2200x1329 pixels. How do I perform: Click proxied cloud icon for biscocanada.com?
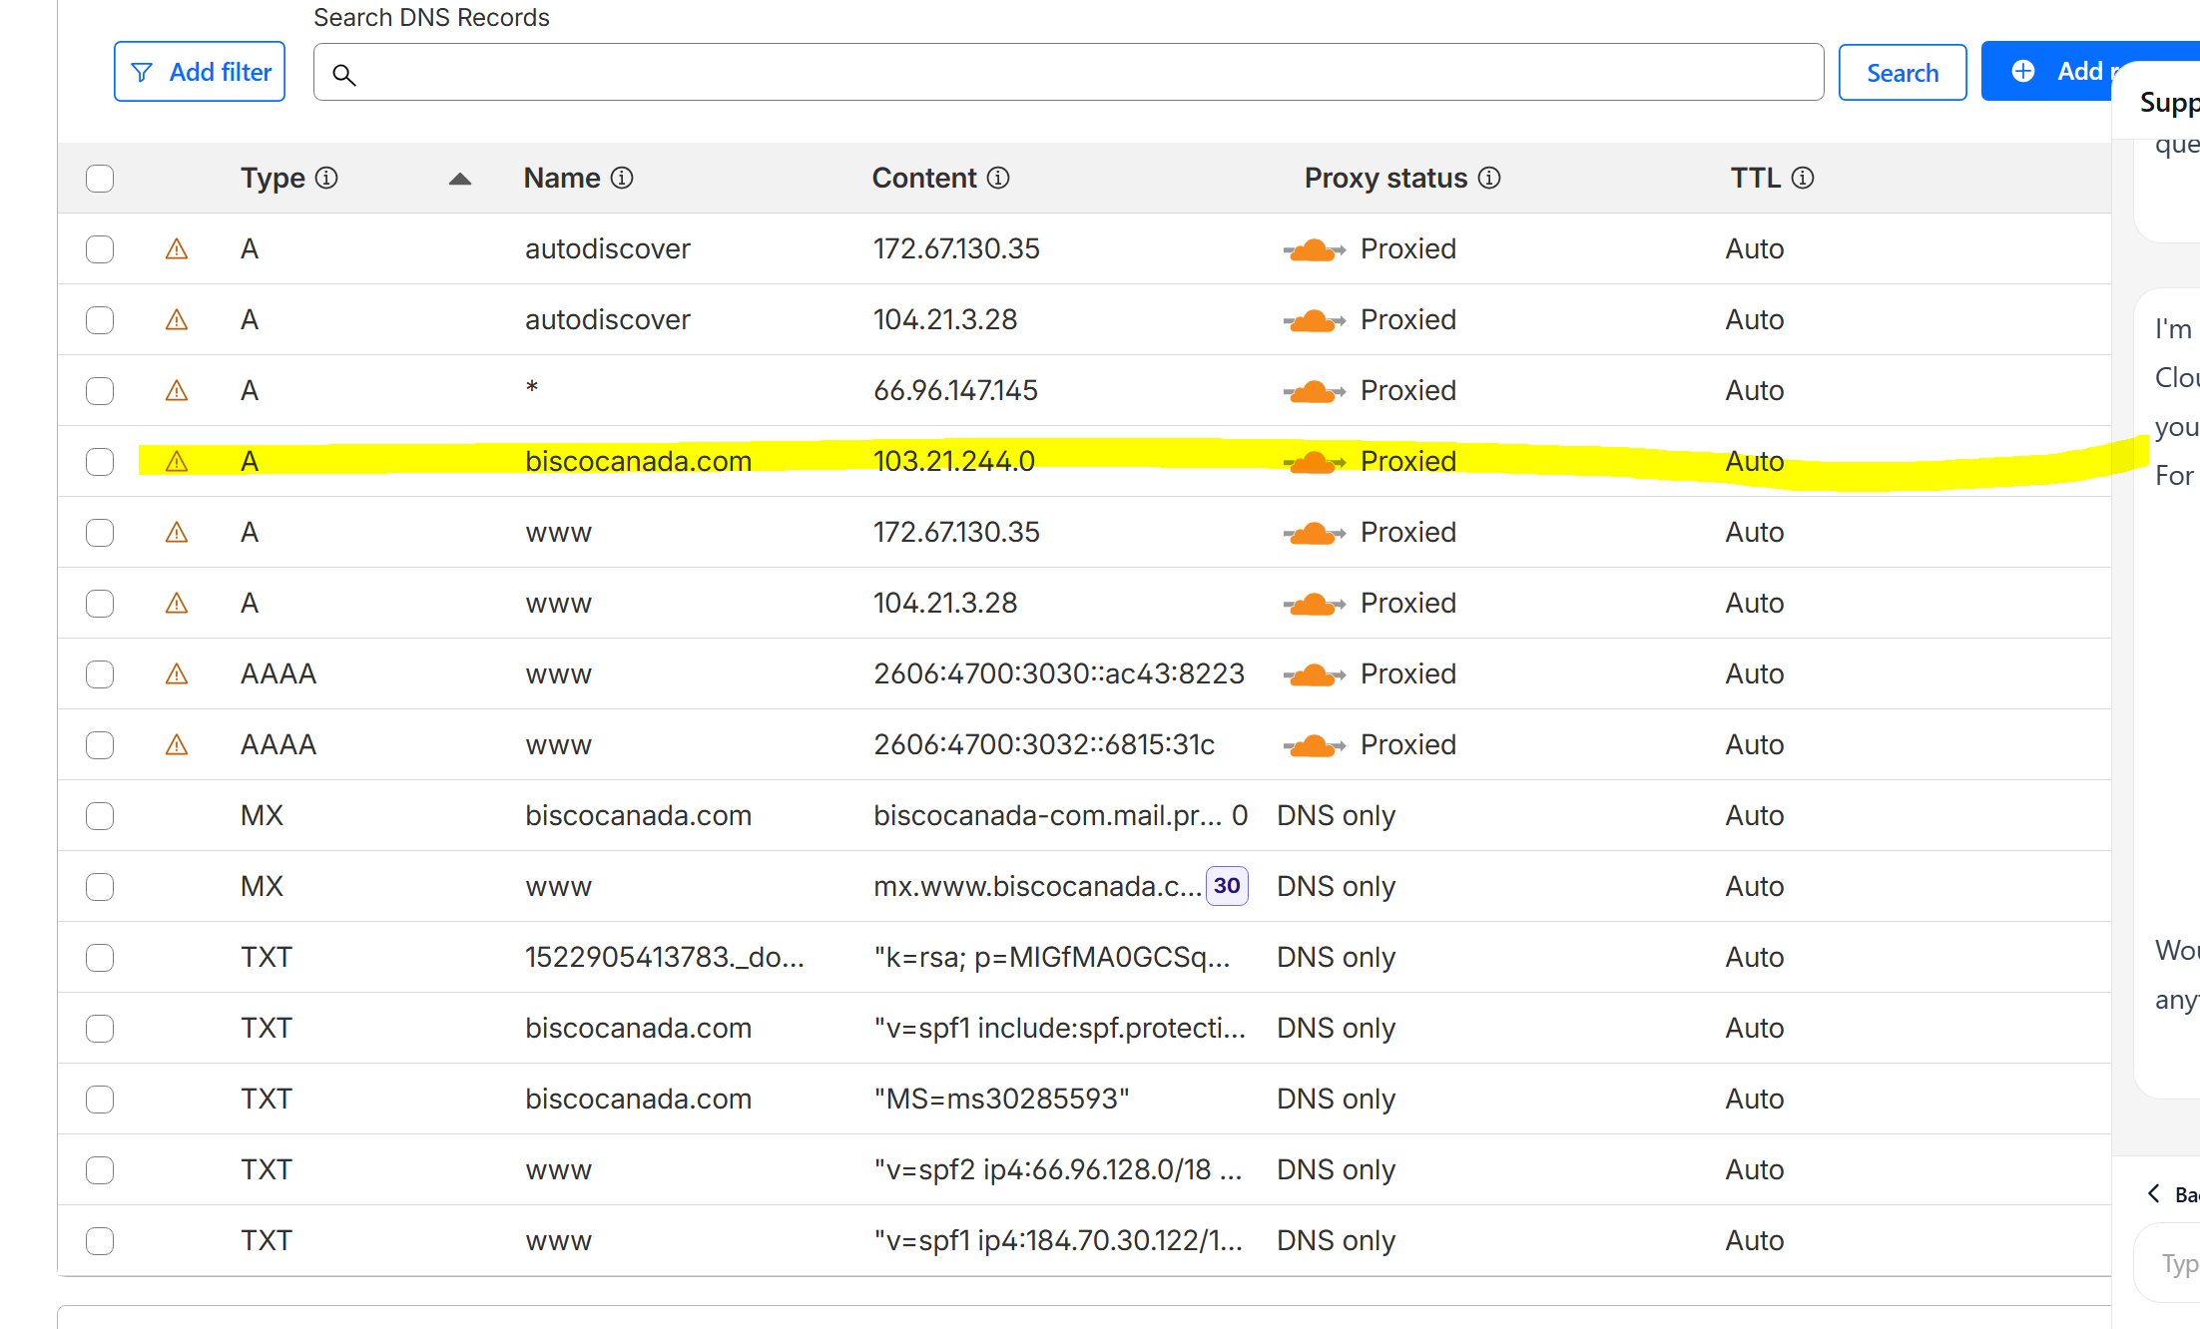(x=1314, y=462)
